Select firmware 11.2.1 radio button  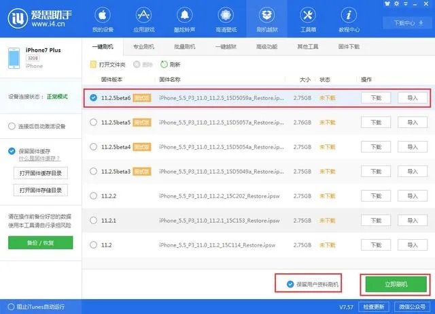tap(94, 220)
